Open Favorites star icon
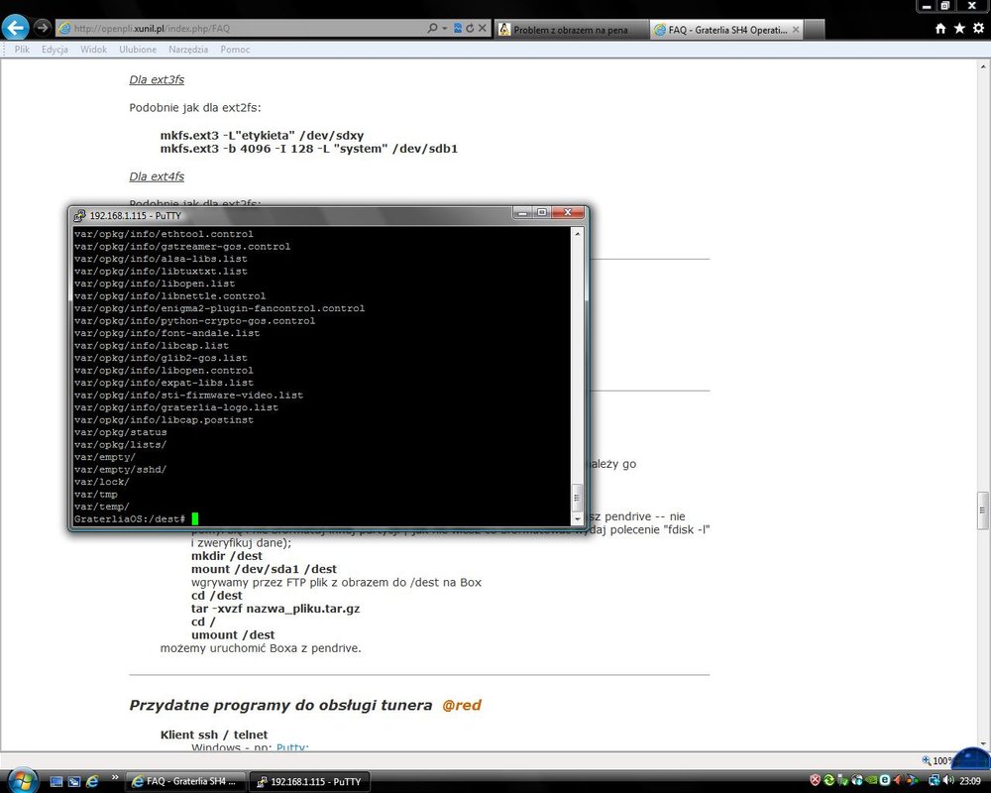Screen dimensions: 991x793 [958, 29]
